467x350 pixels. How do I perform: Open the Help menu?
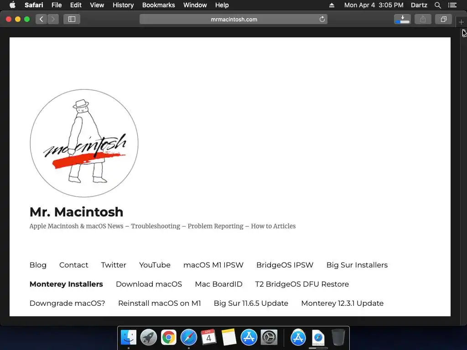pyautogui.click(x=222, y=5)
